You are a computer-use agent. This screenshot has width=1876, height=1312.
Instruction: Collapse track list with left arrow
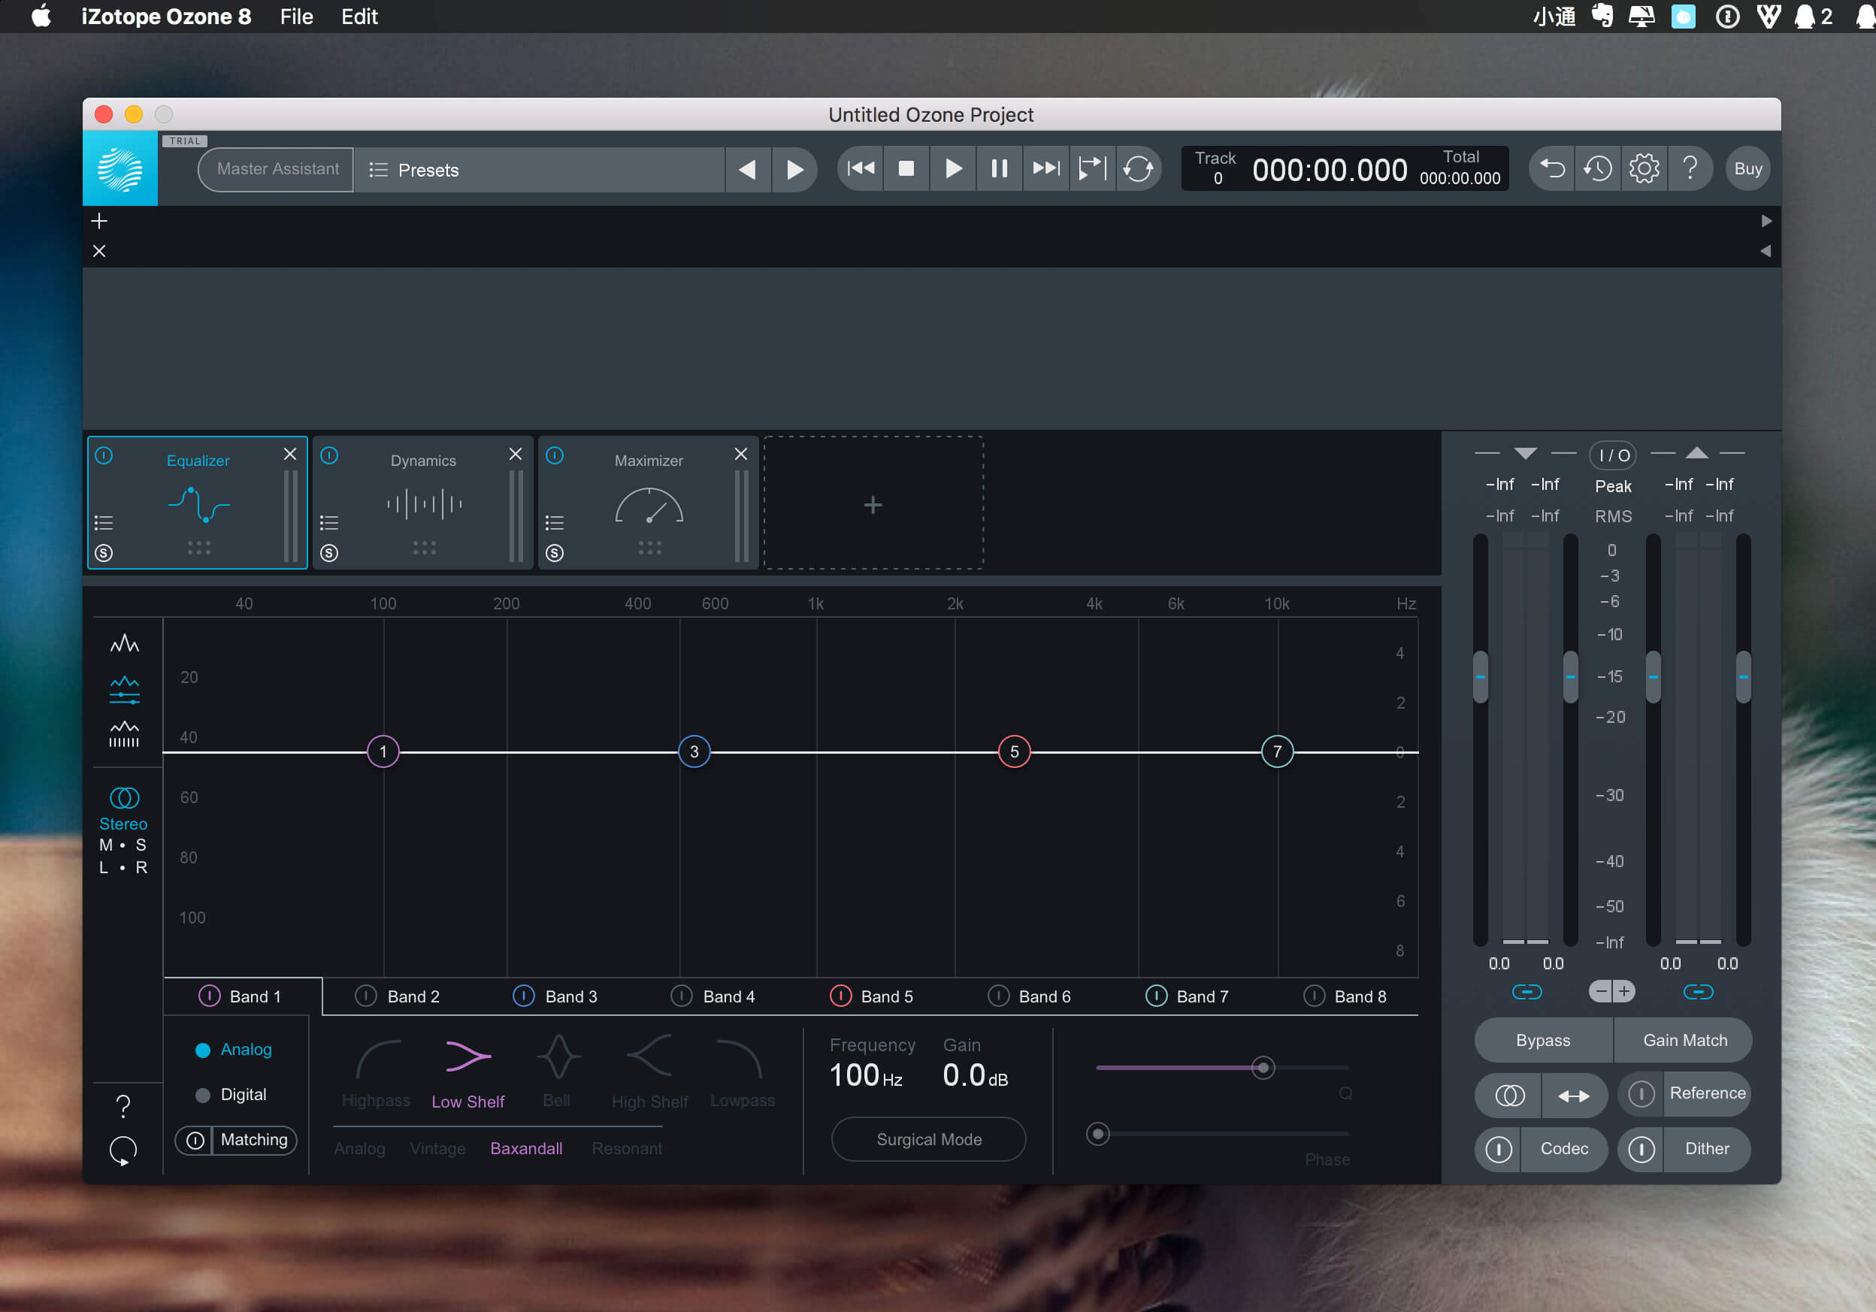coord(1766,251)
